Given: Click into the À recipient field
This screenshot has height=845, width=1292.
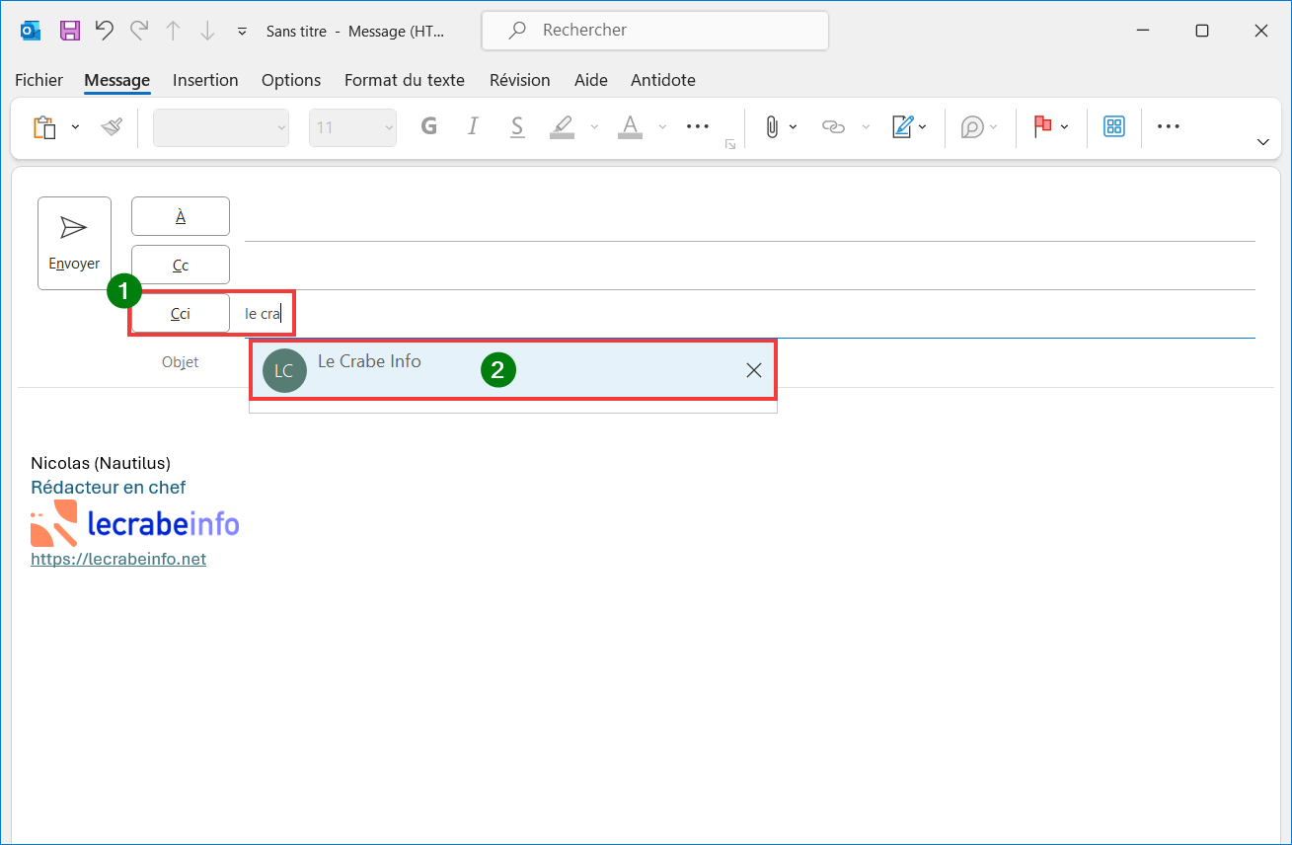Looking at the screenshot, I should 750,217.
